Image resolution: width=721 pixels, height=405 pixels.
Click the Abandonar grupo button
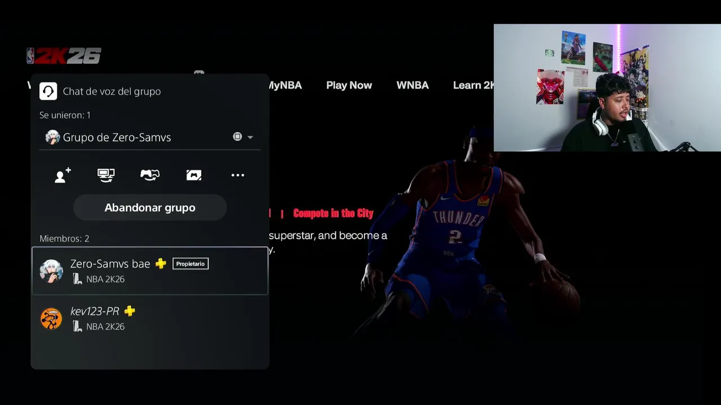coord(150,208)
